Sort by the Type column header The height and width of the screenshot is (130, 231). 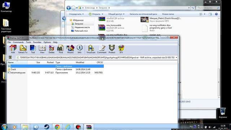point(65,62)
